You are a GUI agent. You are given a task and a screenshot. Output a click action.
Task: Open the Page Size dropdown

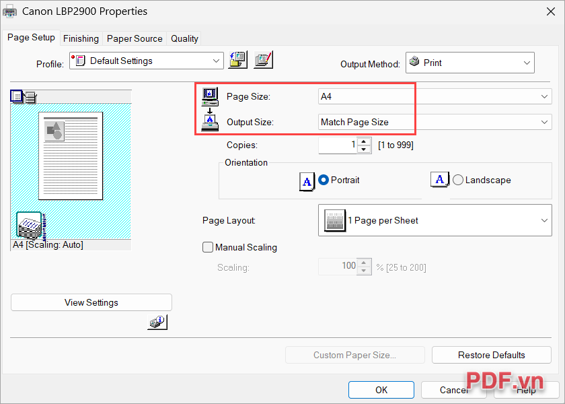[x=435, y=97]
